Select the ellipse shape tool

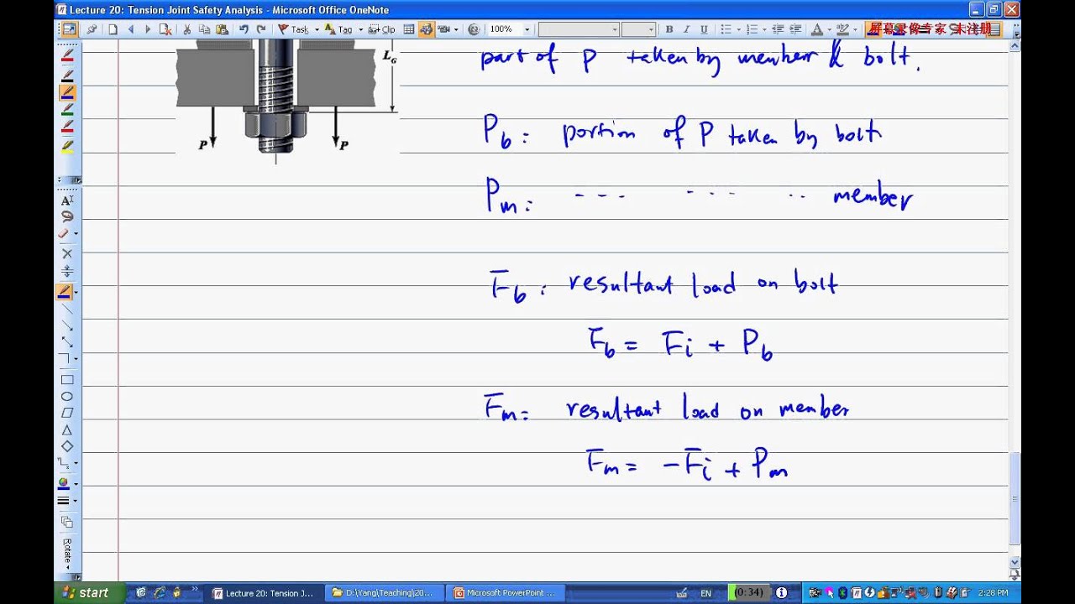[67, 396]
